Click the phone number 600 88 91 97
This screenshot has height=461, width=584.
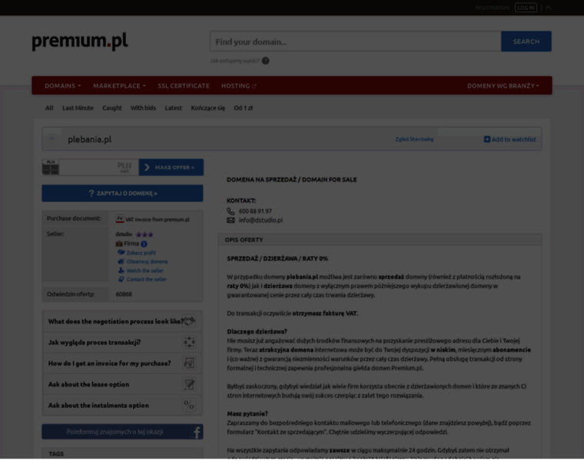click(x=255, y=211)
